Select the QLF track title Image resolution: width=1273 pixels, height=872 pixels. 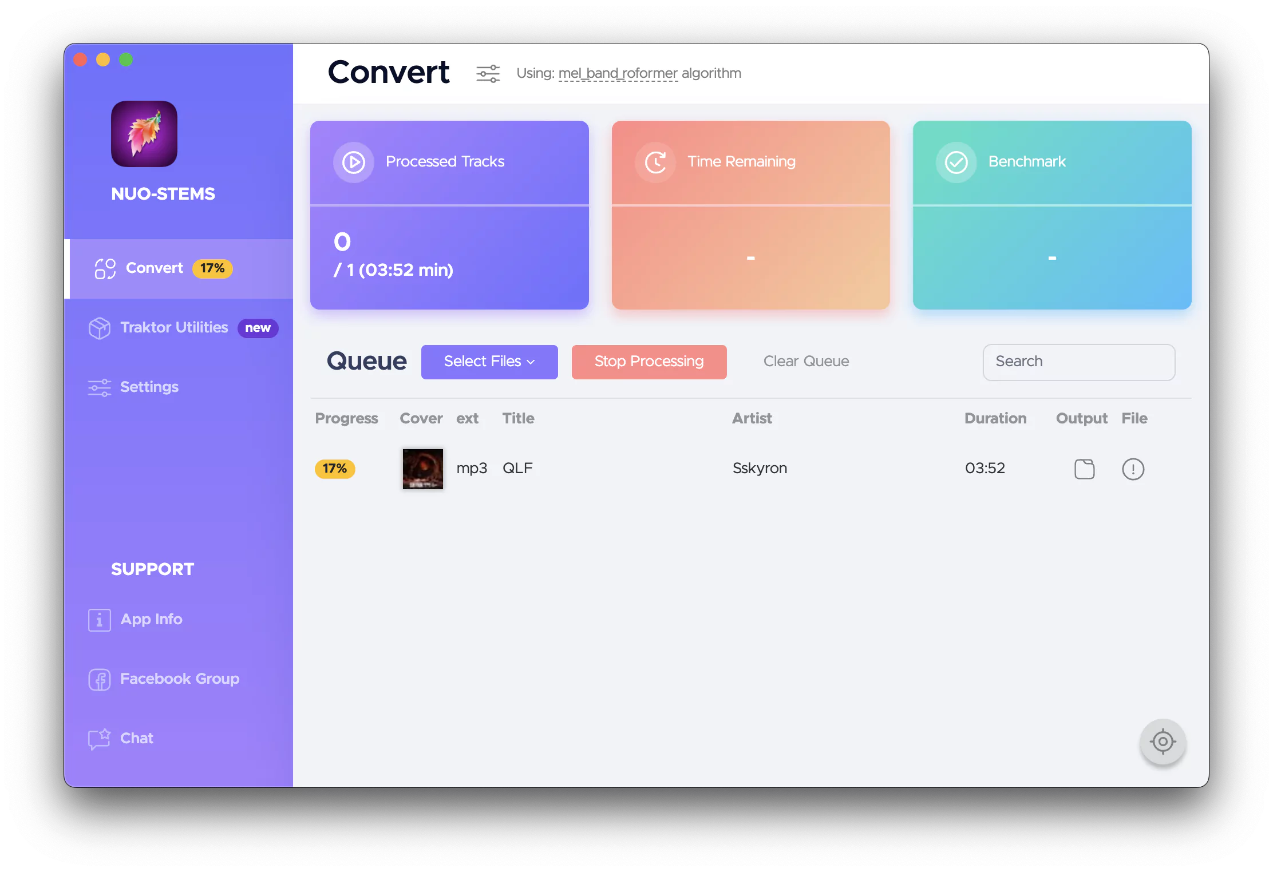pos(517,469)
